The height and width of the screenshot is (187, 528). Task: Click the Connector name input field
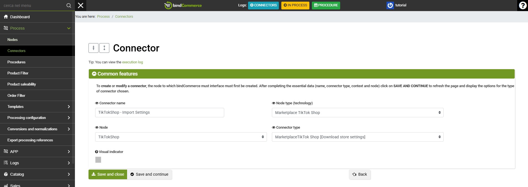pyautogui.click(x=160, y=113)
